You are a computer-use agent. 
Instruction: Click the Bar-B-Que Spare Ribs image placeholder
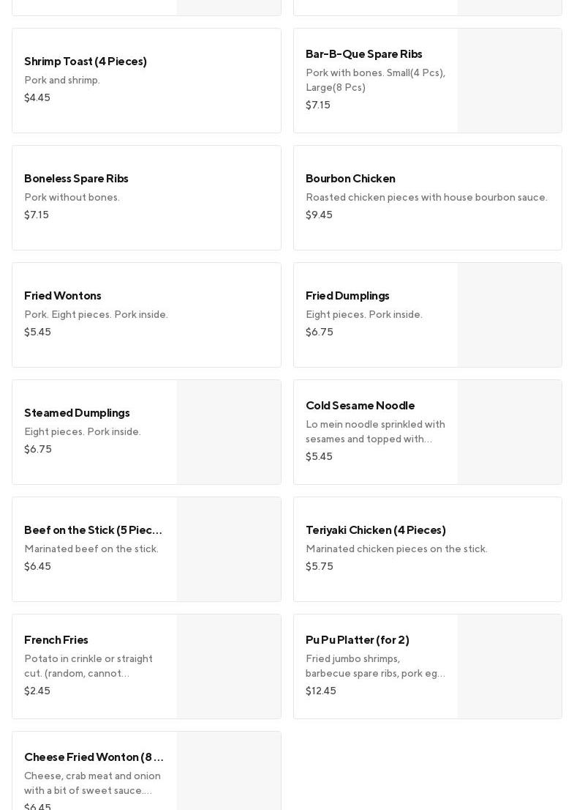pos(509,81)
